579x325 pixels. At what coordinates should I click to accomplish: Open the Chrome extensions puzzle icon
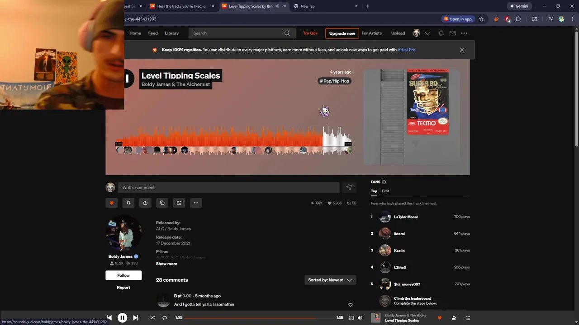518,19
